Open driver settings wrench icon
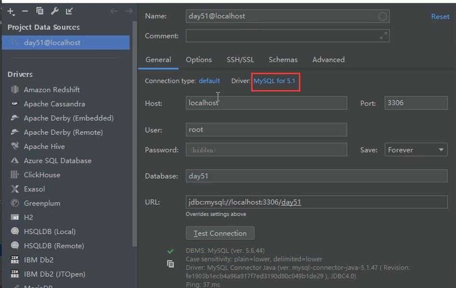456x288 pixels. (x=54, y=11)
